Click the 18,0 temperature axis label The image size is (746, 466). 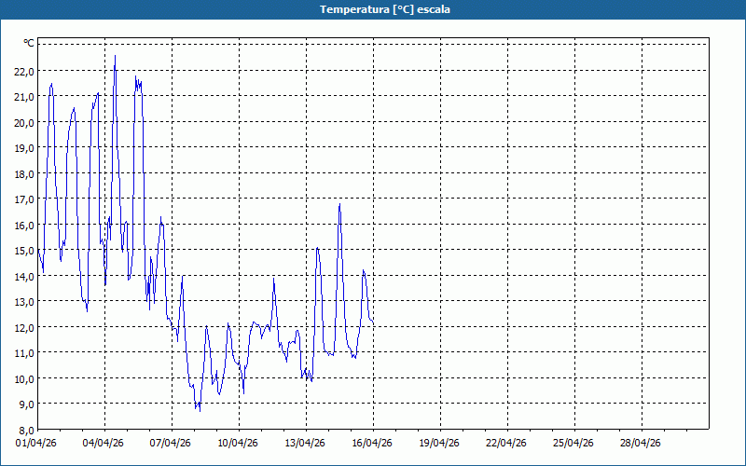click(23, 173)
